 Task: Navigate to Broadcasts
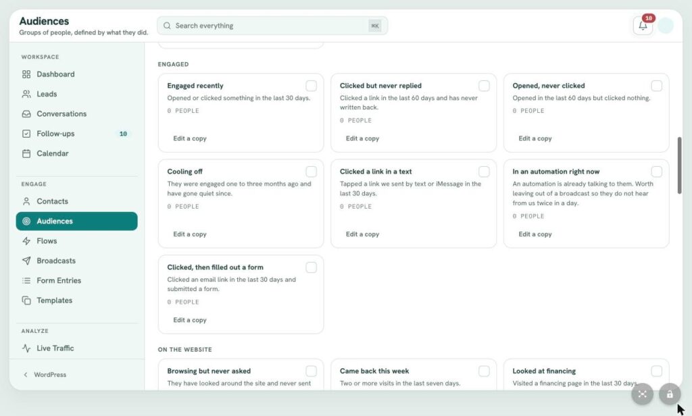(x=77, y=261)
